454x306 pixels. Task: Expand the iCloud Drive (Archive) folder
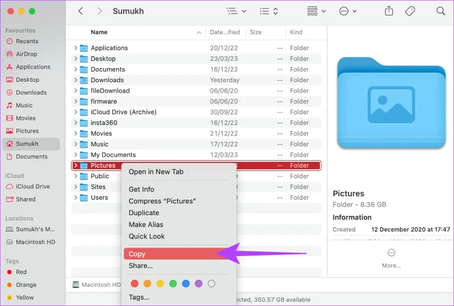coord(75,112)
